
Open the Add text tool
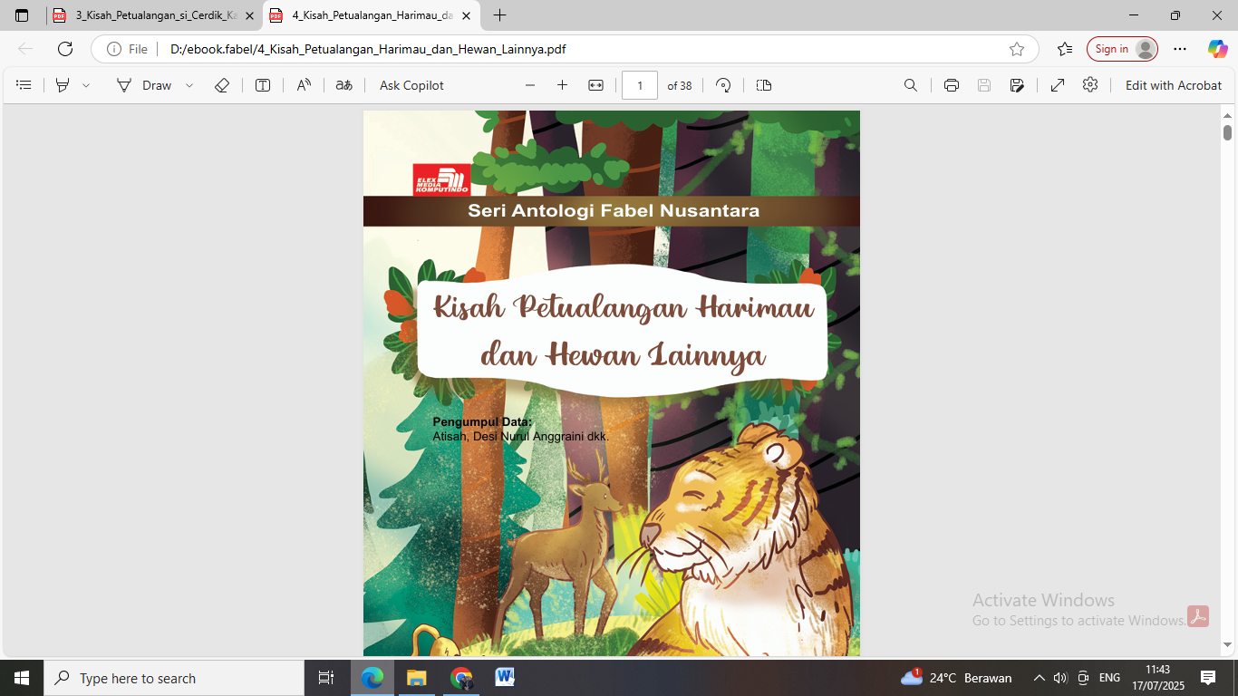point(262,84)
